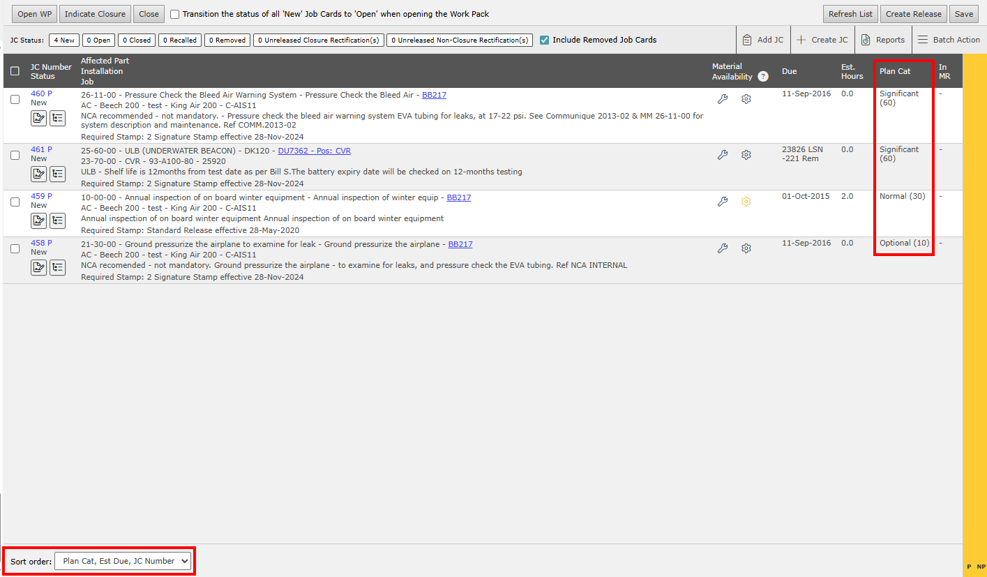Uncheck Include Removed Job Cards
Screen dimensions: 987x577
(x=545, y=40)
